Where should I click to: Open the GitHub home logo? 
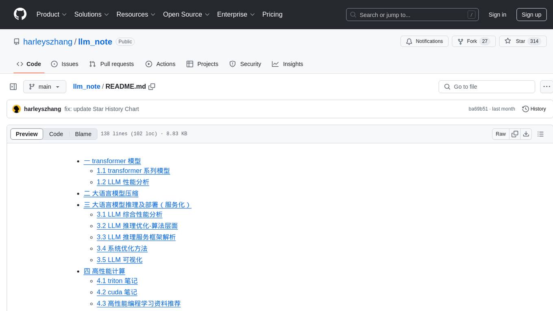click(20, 14)
